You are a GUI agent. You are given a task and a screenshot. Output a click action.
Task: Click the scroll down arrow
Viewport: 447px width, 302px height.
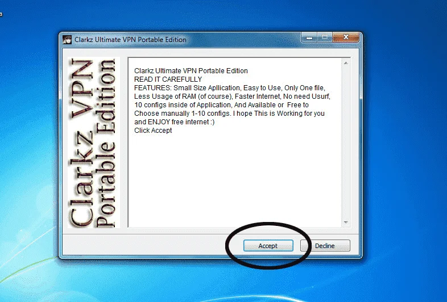pos(346,223)
